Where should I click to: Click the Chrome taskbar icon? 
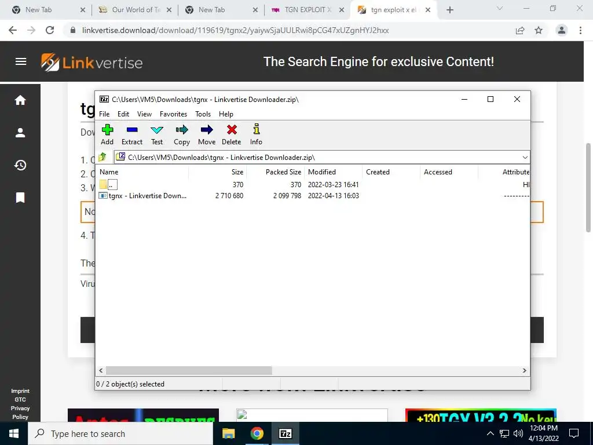click(257, 433)
